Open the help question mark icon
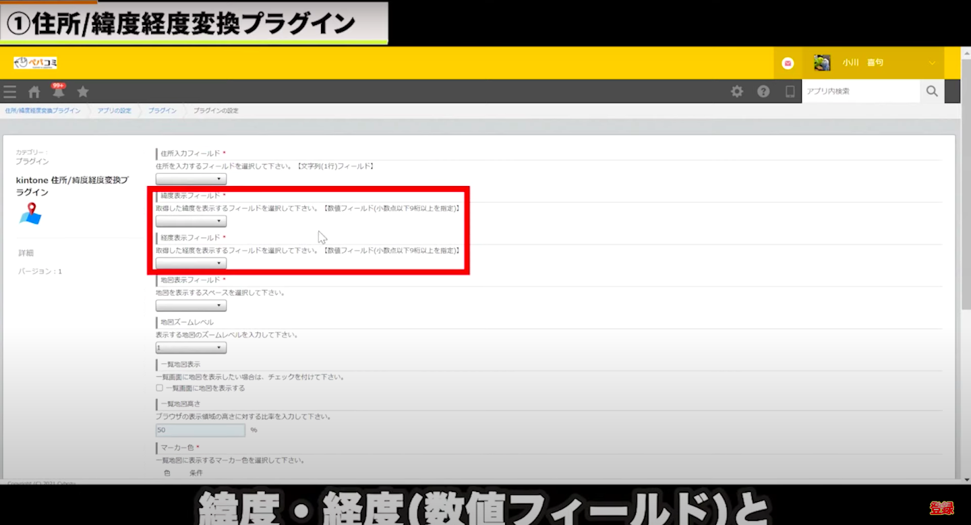The height and width of the screenshot is (525, 971). coord(763,92)
